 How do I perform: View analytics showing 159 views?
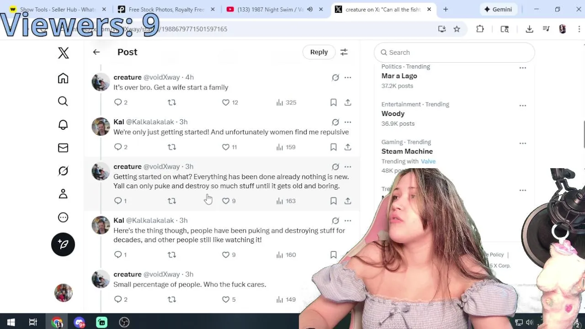(x=286, y=147)
